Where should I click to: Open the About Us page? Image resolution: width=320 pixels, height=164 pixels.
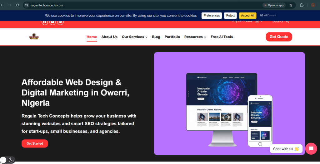[109, 37]
